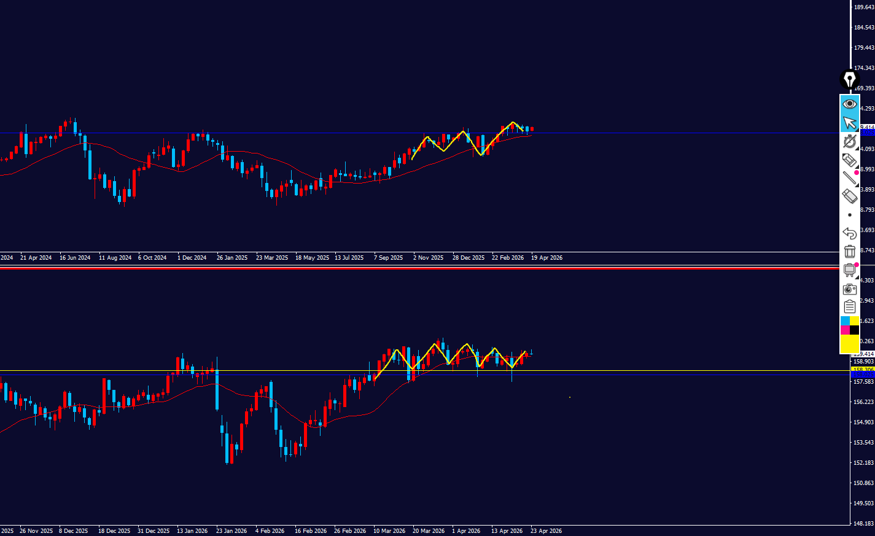Select the eraser tool
This screenshot has height=536, width=875.
850,196
